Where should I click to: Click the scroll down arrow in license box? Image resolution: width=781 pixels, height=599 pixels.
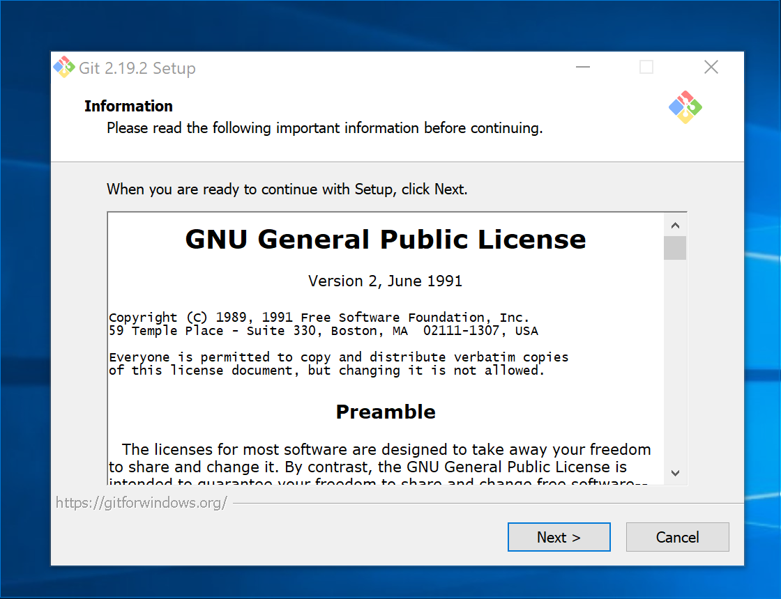(x=675, y=473)
